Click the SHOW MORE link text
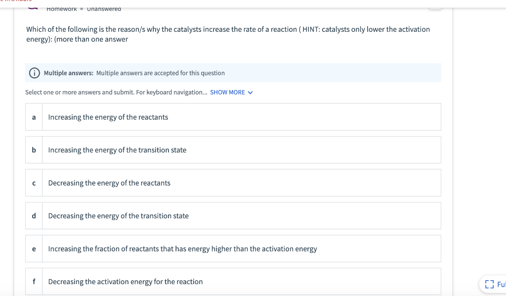The image size is (506, 296). (227, 93)
